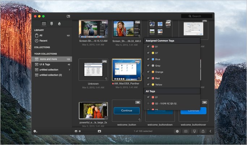Click the clipboard icon on the Unknown thumbnail
The image size is (247, 145).
(106, 79)
